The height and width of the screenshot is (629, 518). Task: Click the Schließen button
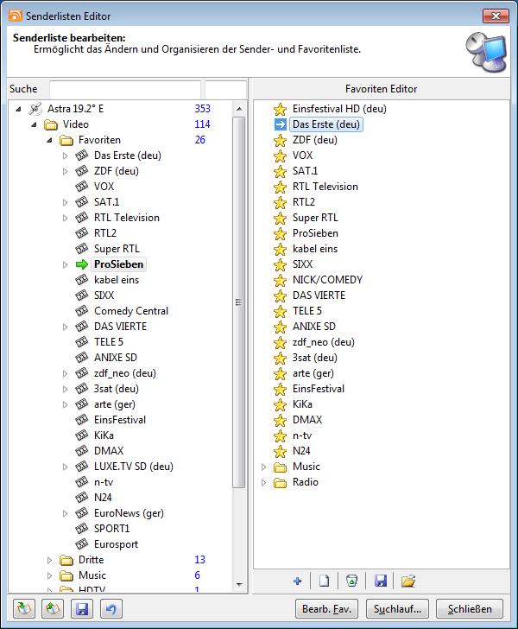pos(470,609)
